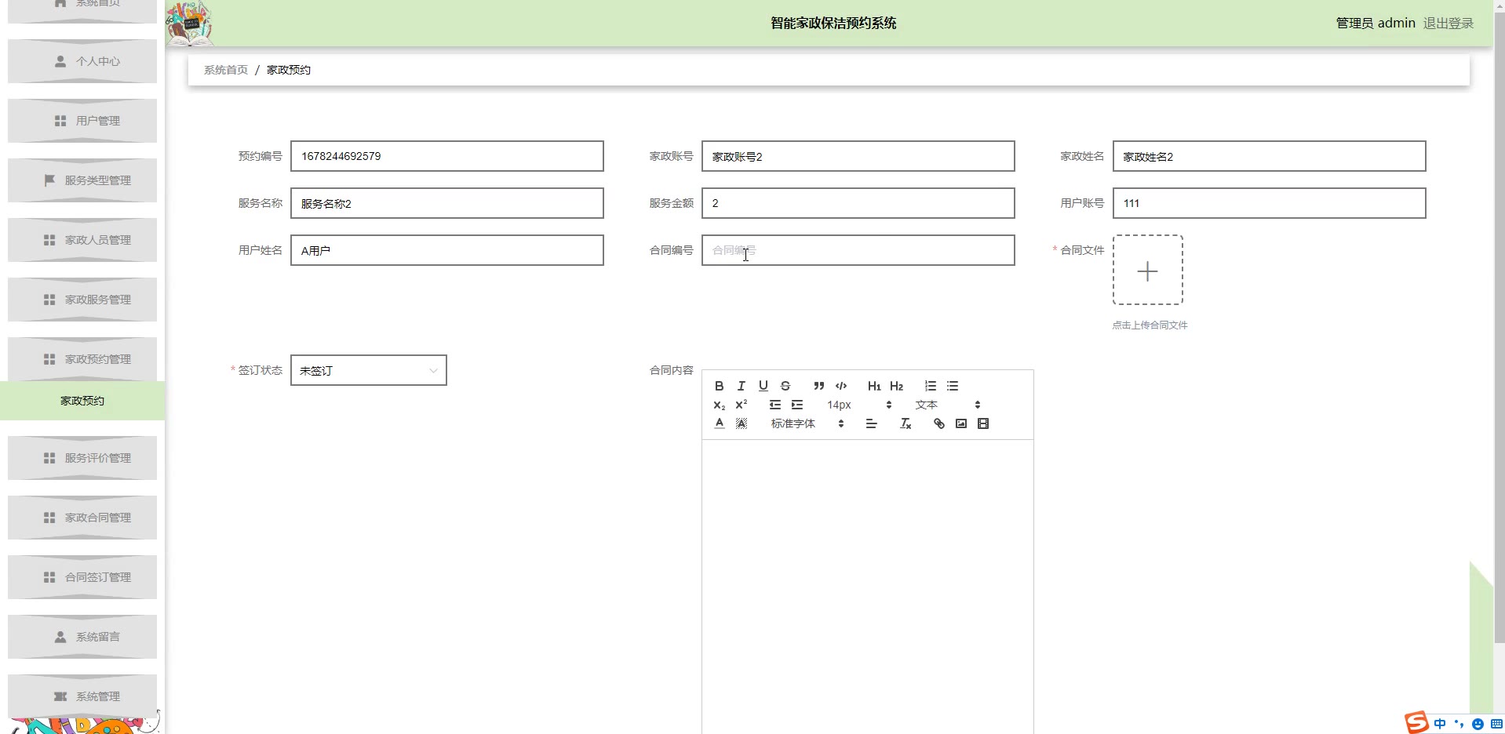
Task: Toggle strikethrough formatting in editor
Action: 785,386
